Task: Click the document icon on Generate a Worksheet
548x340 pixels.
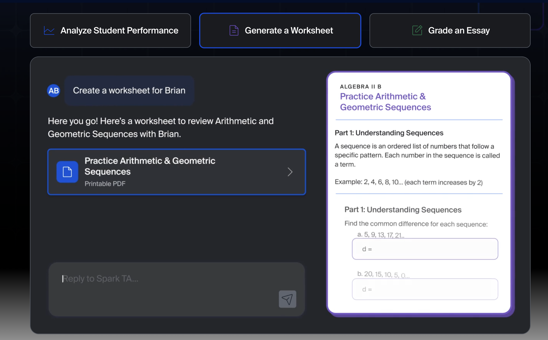Action: click(x=234, y=30)
